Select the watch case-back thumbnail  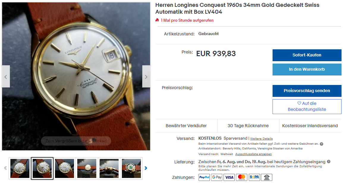tap(131, 168)
